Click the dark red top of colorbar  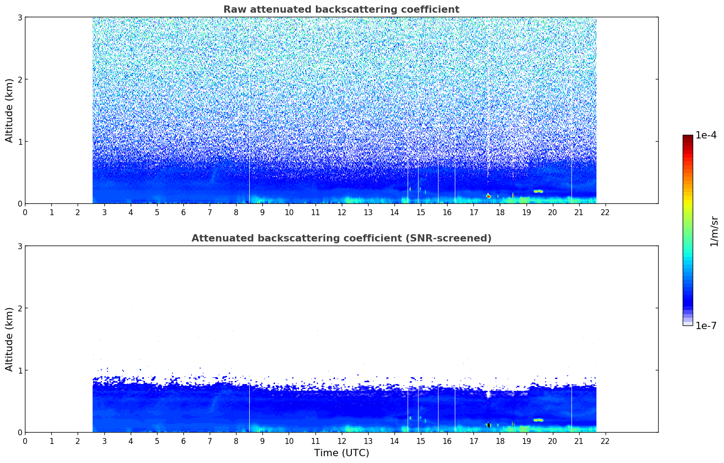click(687, 137)
